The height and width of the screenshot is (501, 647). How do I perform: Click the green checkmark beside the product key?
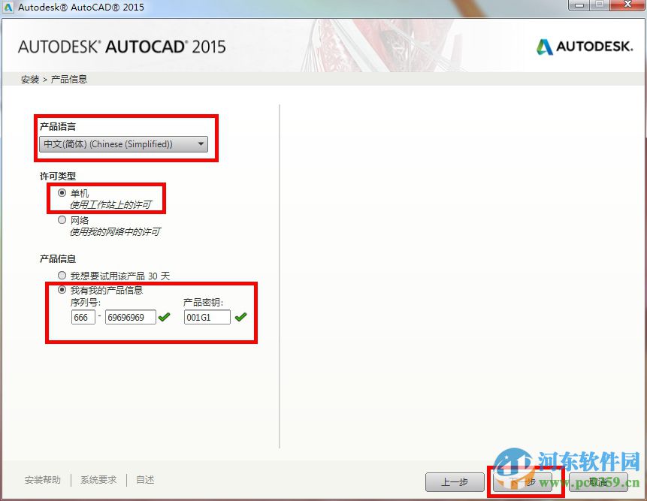coord(242,317)
